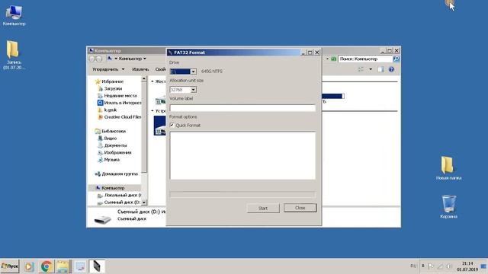The height and width of the screenshot is (274, 488).
Task: Click the navigation pane scroll down arrow
Action: [x=144, y=202]
